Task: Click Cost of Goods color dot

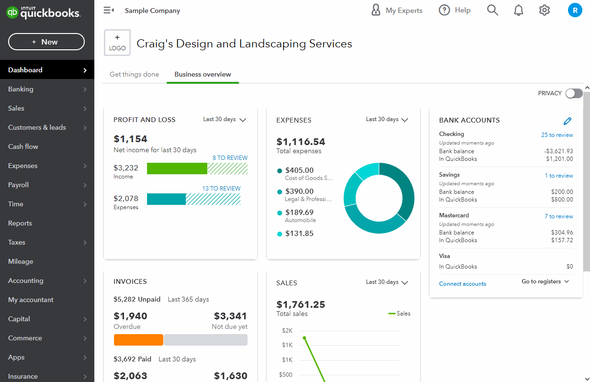Action: point(280,170)
